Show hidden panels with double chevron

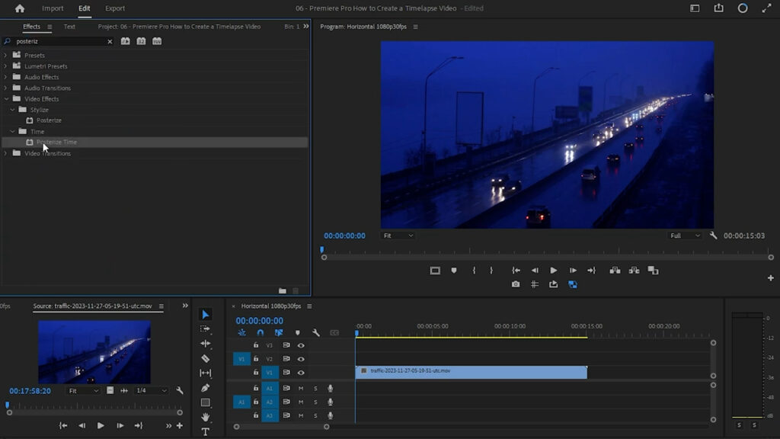click(x=306, y=27)
